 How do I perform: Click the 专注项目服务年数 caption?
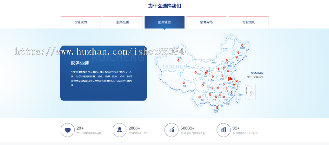coord(89,133)
